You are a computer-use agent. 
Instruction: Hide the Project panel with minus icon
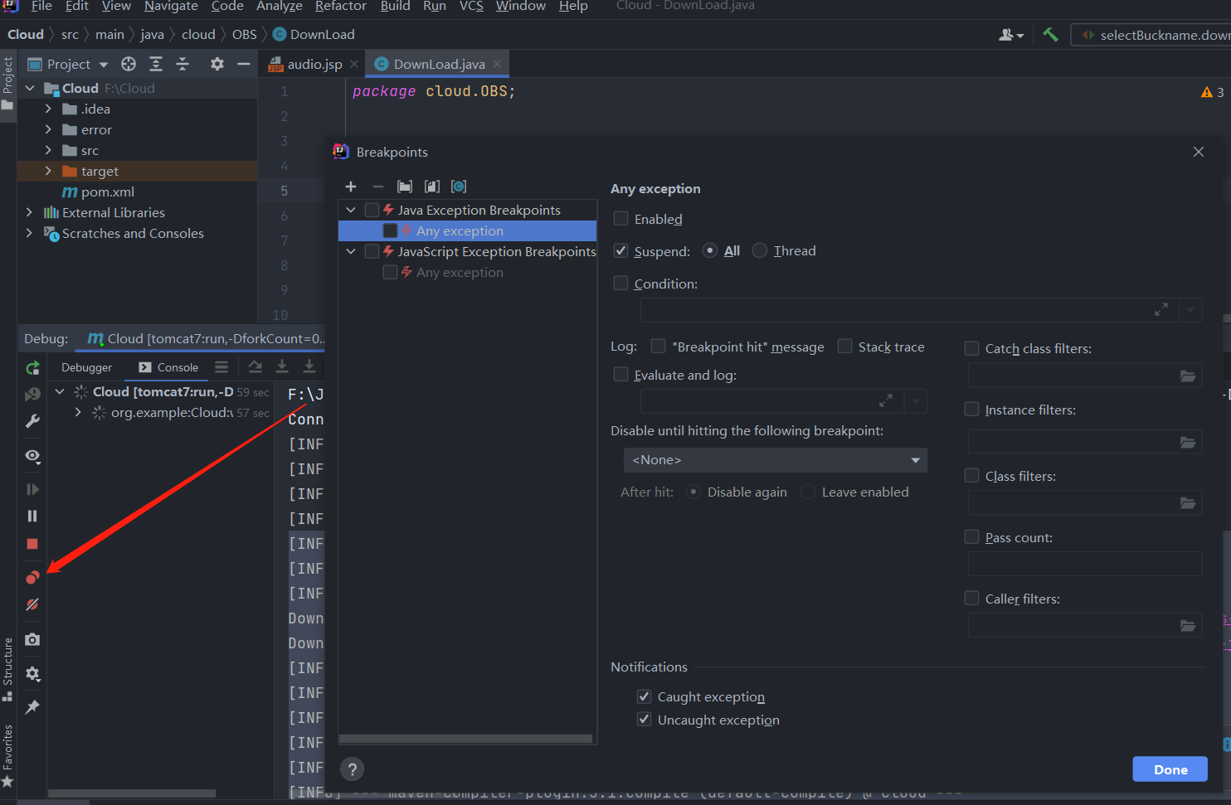(244, 64)
